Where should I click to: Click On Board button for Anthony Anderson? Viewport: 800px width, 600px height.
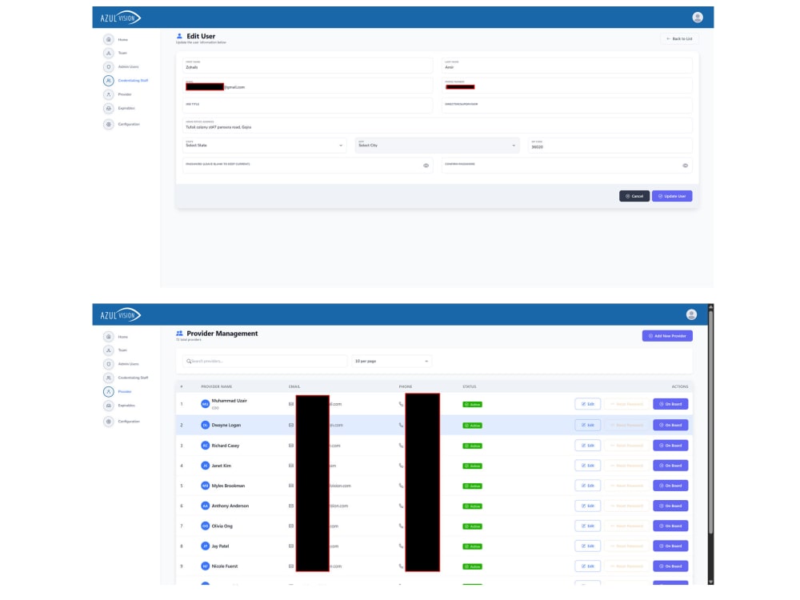(x=670, y=506)
